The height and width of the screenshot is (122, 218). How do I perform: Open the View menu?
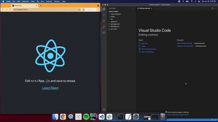click(33, 1)
